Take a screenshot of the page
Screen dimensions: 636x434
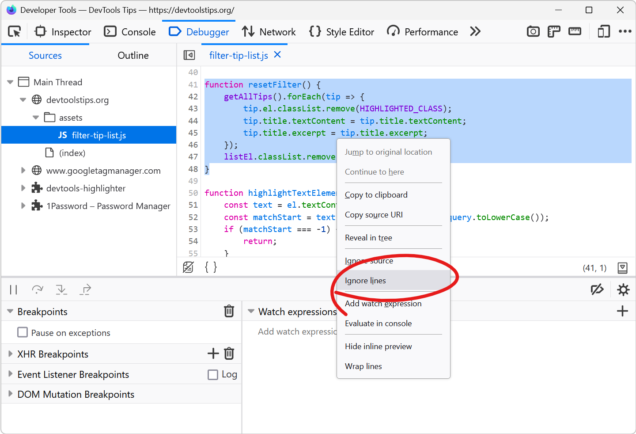pos(533,31)
